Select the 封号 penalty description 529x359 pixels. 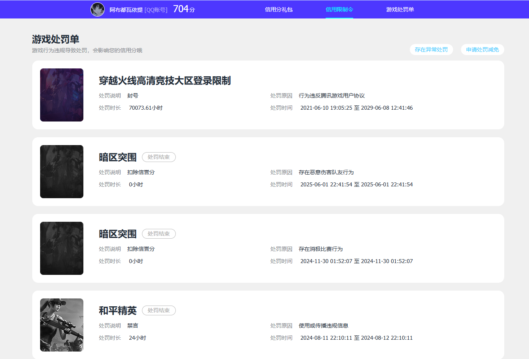[133, 96]
